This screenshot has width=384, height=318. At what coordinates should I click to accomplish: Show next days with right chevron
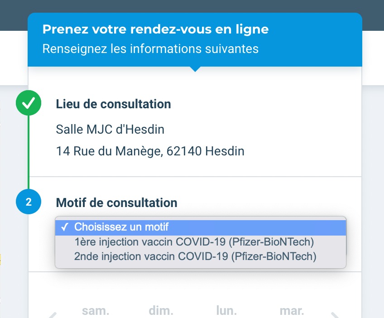coord(335,315)
